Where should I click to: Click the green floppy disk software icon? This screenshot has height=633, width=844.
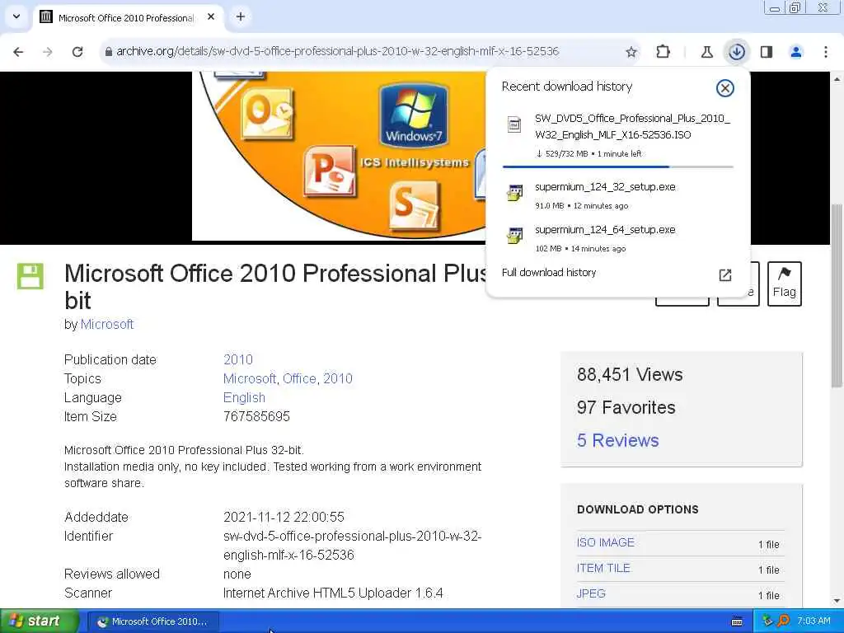(x=30, y=276)
